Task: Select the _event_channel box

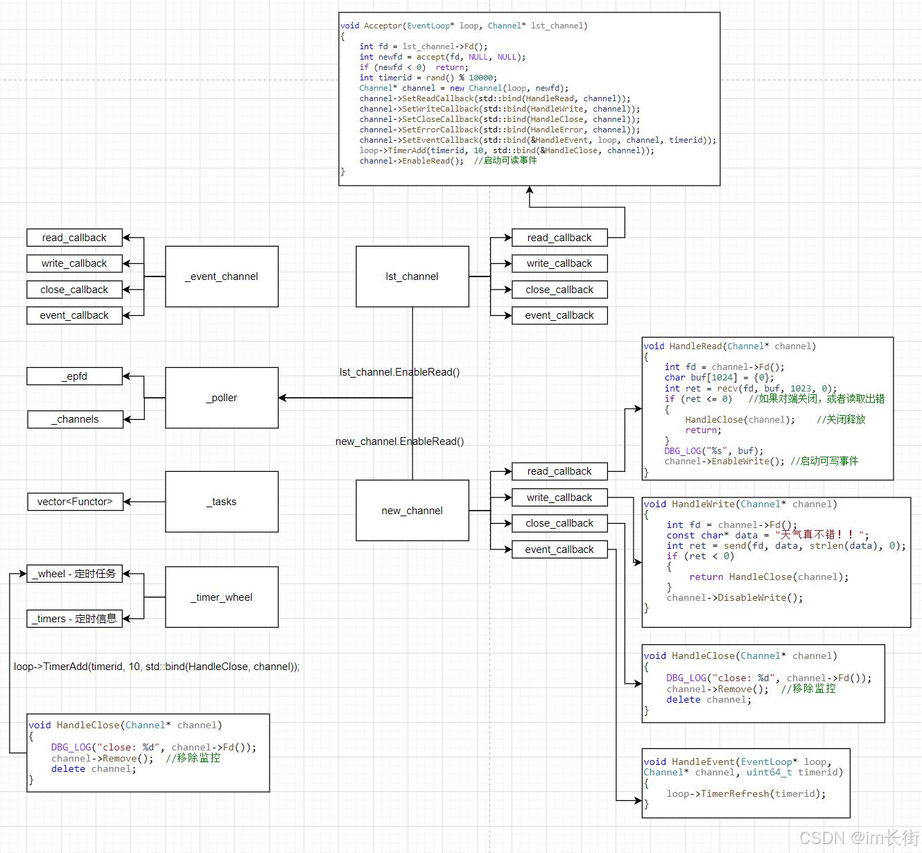Action: click(222, 276)
